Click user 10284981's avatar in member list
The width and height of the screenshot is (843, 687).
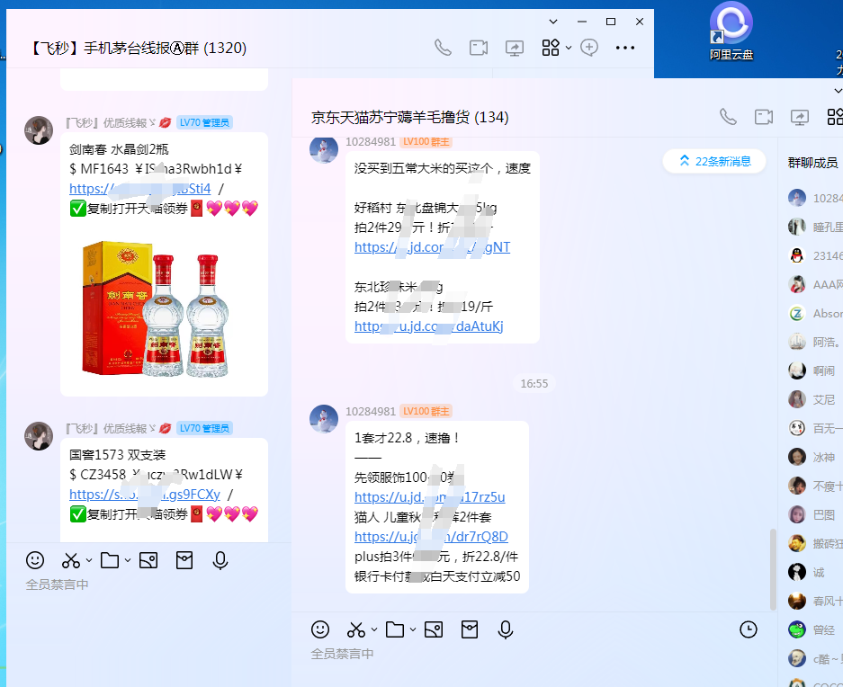click(x=797, y=198)
